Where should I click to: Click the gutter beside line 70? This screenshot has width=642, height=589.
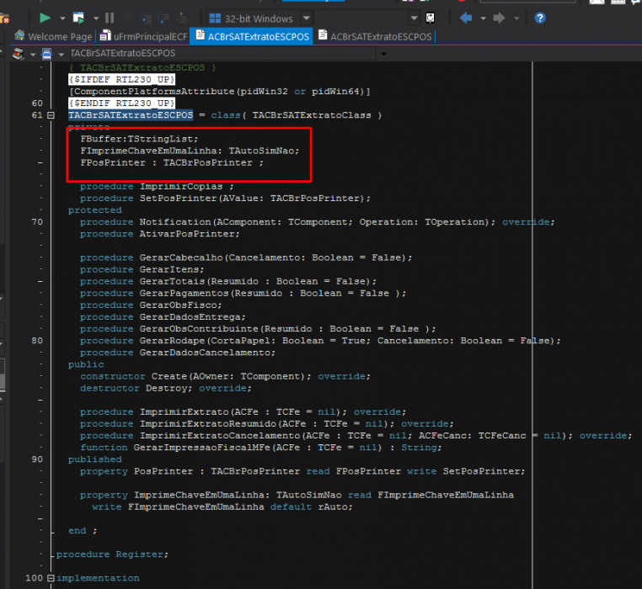pos(37,222)
